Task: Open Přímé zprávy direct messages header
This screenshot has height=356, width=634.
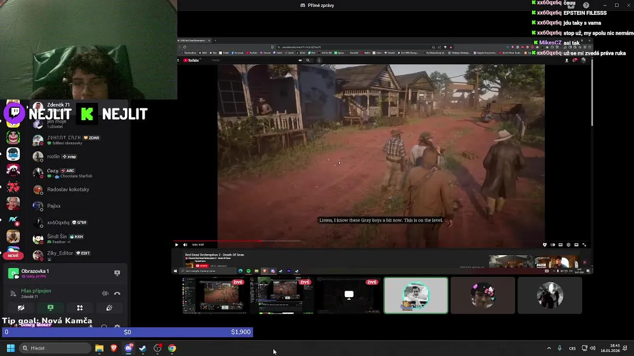Action: pos(317,5)
